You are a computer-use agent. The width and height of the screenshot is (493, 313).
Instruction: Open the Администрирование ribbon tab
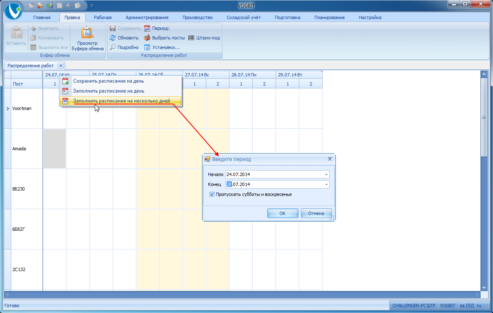[147, 17]
